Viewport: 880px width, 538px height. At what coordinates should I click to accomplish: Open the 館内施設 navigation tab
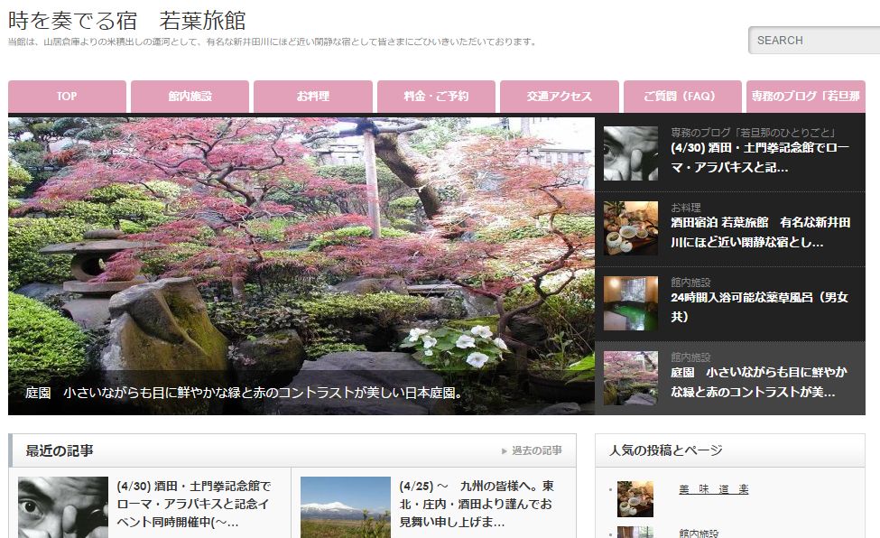point(190,97)
